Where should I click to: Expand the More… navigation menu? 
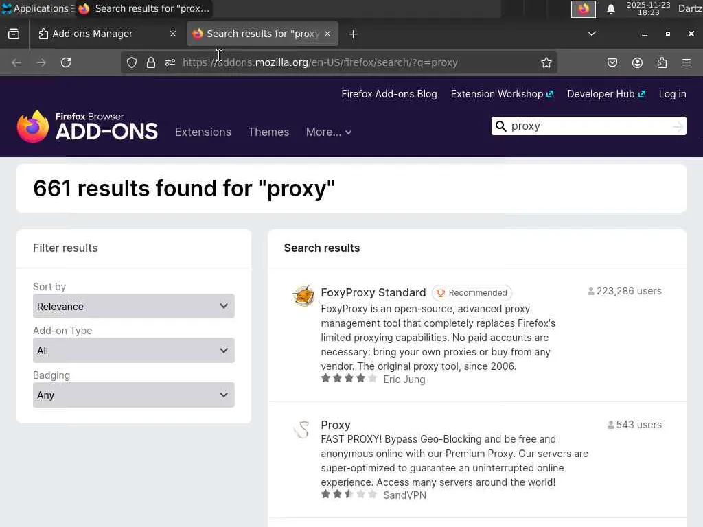pyautogui.click(x=328, y=132)
